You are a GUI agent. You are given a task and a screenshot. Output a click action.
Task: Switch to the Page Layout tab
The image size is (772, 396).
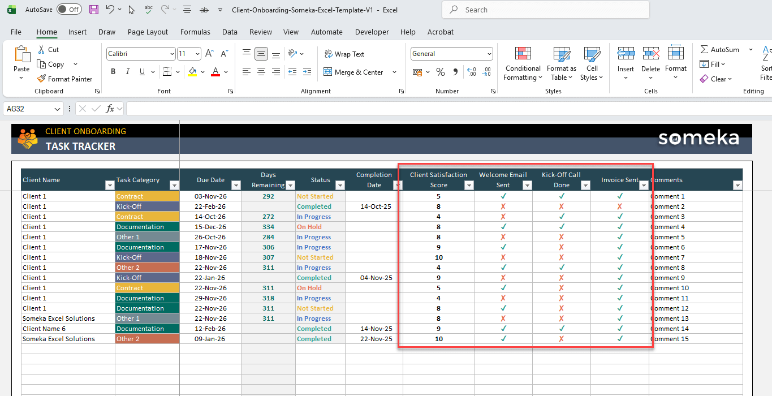pyautogui.click(x=148, y=32)
